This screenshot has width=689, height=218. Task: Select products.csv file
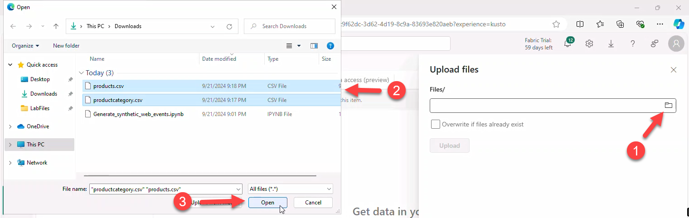211,86
